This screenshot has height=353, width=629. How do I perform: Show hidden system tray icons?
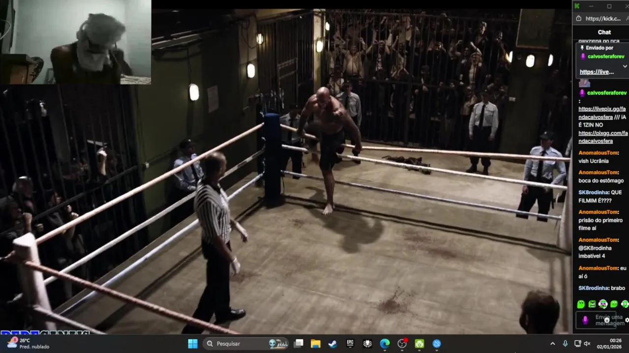coord(552,344)
